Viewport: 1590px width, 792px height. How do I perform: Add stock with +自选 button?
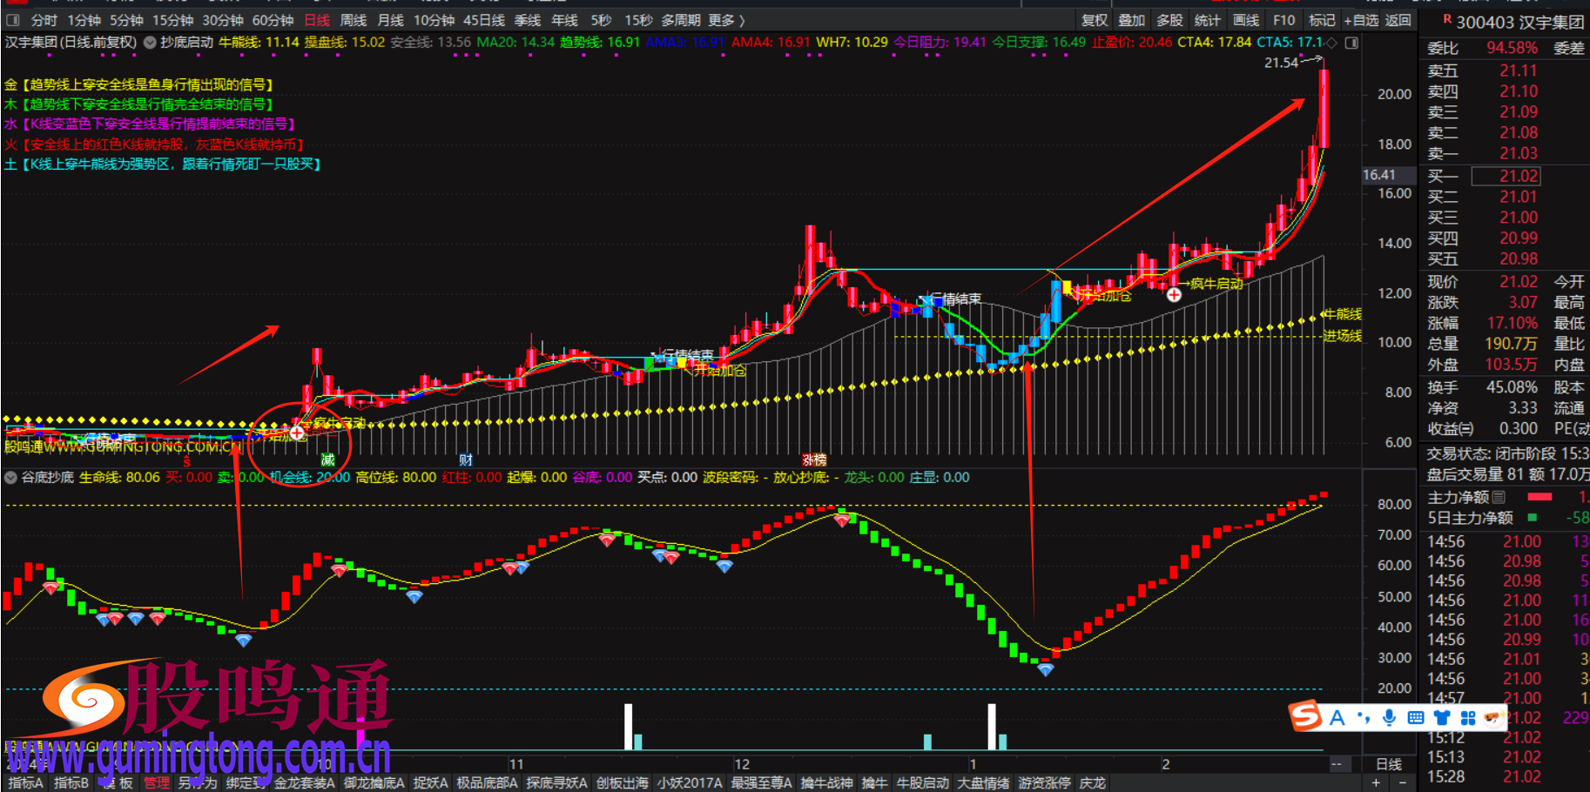(x=1360, y=20)
